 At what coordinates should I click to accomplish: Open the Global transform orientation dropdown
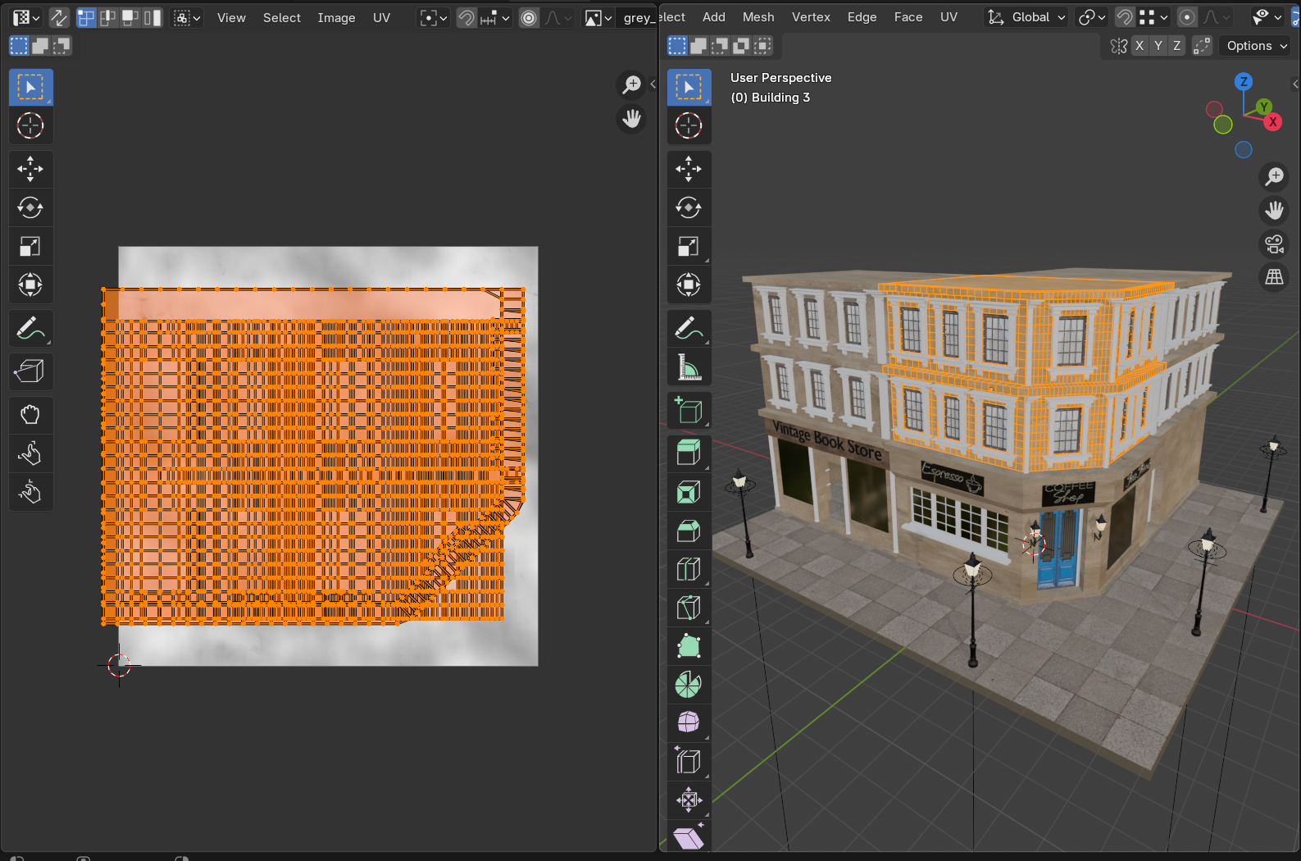pyautogui.click(x=1026, y=17)
